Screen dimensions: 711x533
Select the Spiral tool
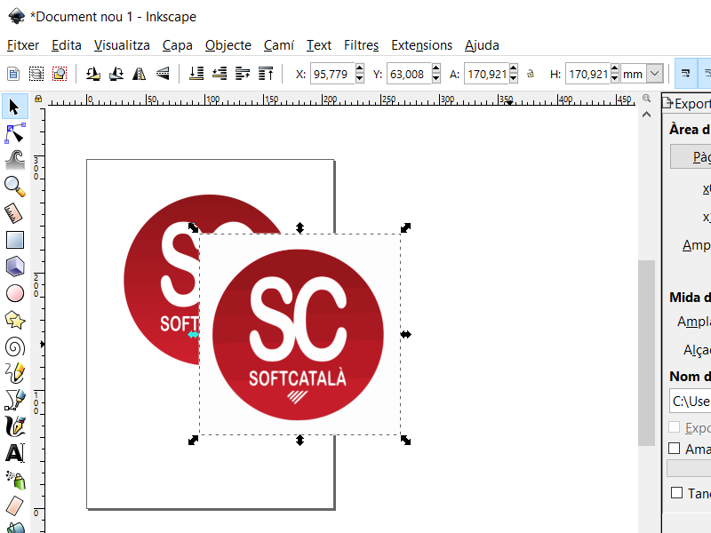click(14, 346)
